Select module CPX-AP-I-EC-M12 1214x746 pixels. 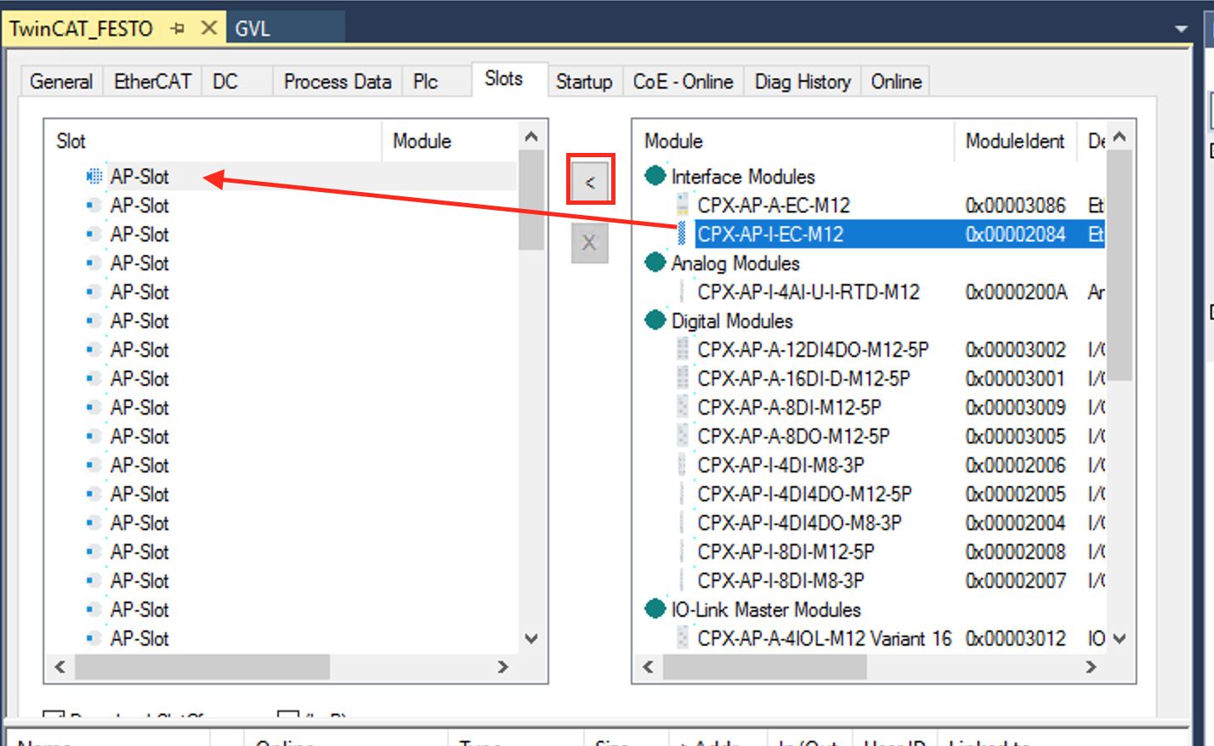(x=770, y=234)
